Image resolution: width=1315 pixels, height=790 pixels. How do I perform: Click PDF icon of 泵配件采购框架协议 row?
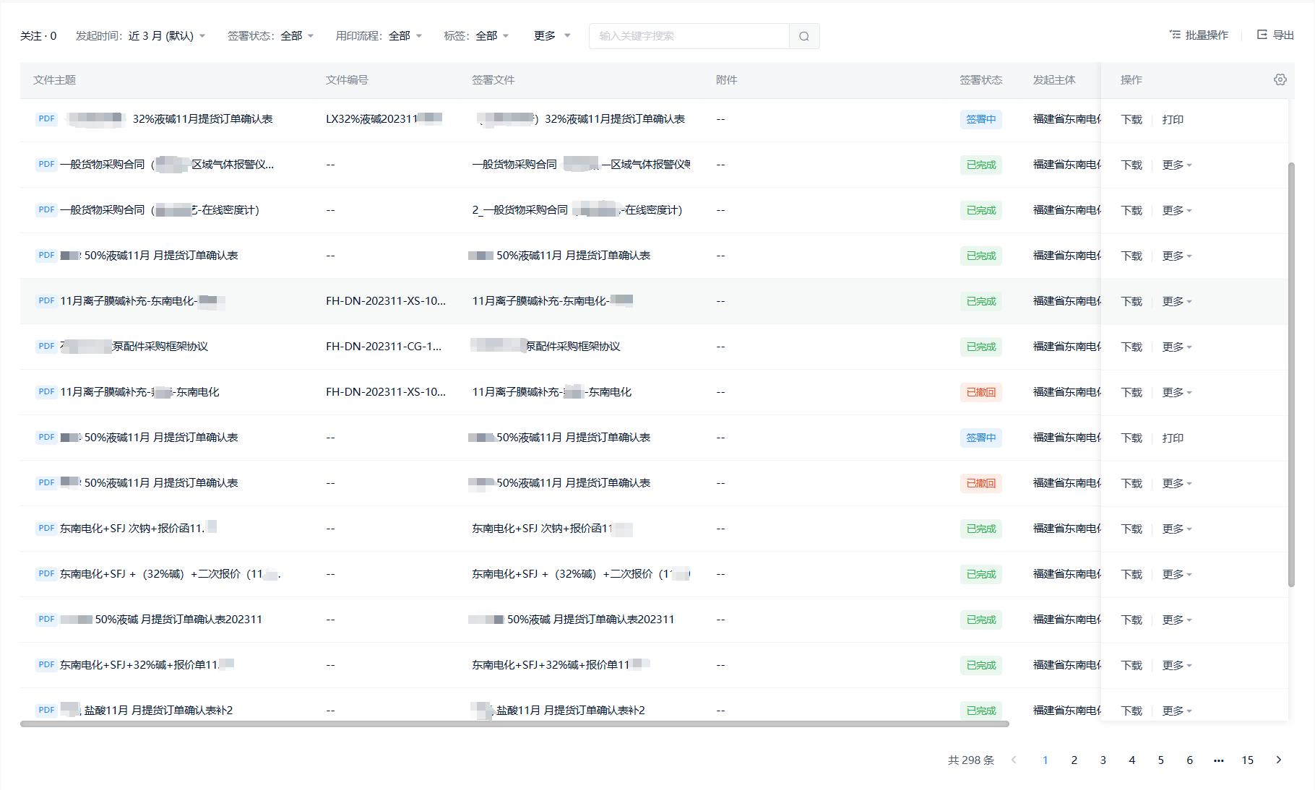(46, 347)
